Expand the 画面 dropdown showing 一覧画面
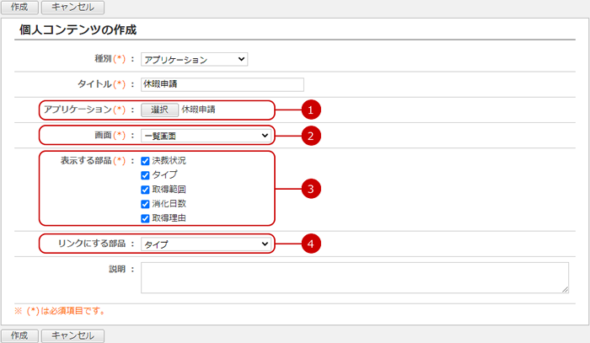Screen dimensions: 590x343 coord(205,135)
